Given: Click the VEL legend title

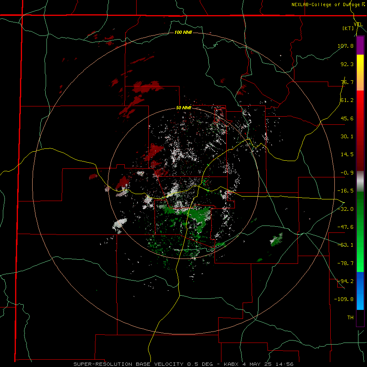Looking at the screenshot, I should coord(358,24).
